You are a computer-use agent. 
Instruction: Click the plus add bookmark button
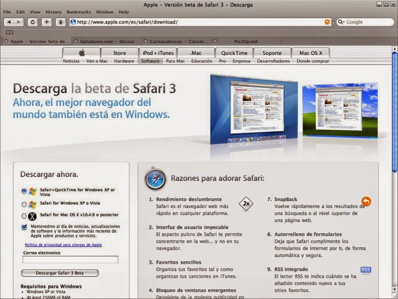(x=46, y=22)
